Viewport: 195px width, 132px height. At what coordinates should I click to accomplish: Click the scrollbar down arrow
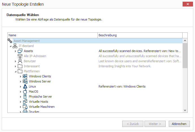point(185,110)
